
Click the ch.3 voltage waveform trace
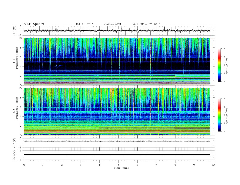[117, 141]
